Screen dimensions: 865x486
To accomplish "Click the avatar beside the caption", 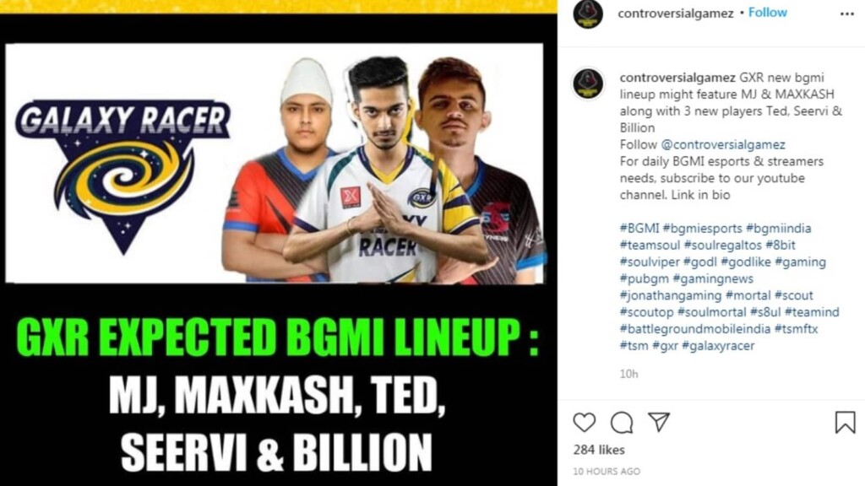I will pos(588,84).
